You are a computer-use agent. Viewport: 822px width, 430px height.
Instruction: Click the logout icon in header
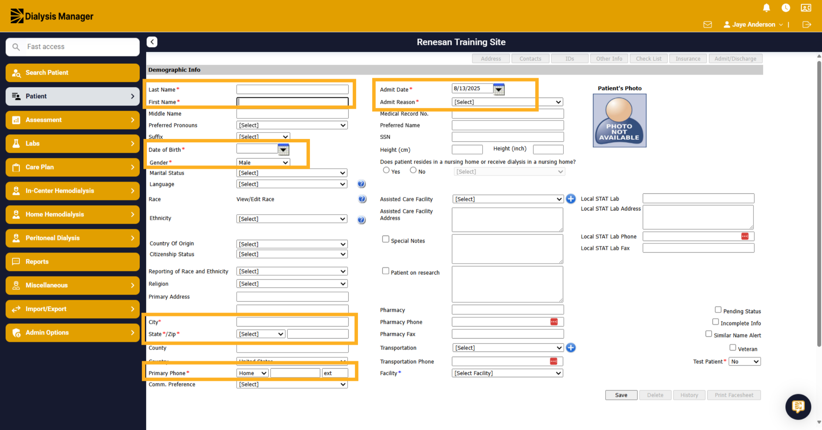(x=807, y=25)
